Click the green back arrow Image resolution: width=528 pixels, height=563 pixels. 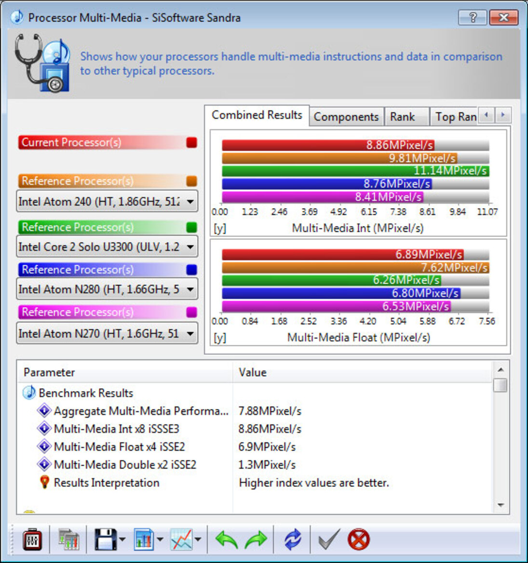[x=227, y=540]
